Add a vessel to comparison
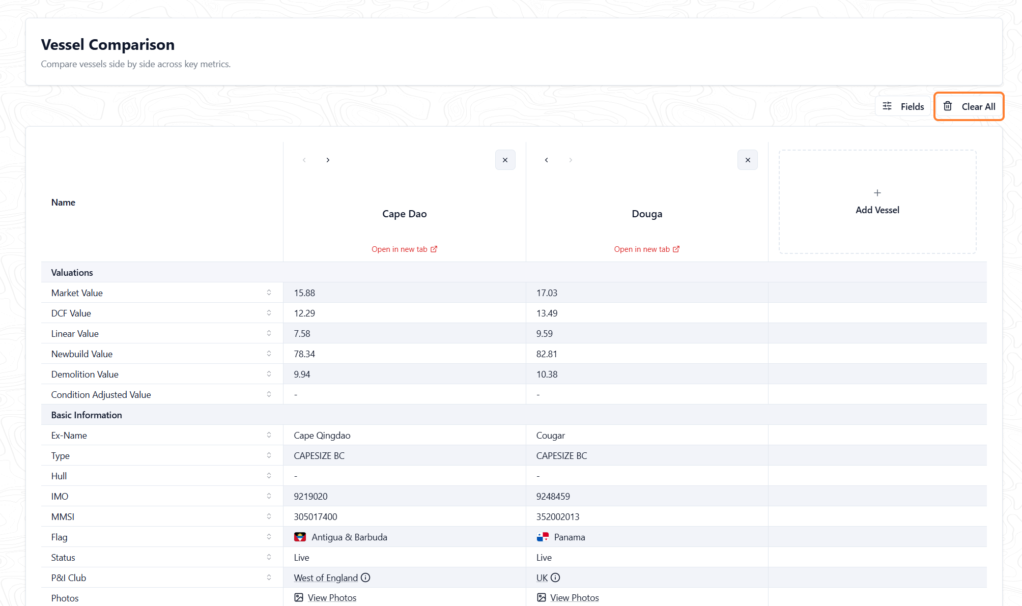The width and height of the screenshot is (1022, 606). click(877, 201)
